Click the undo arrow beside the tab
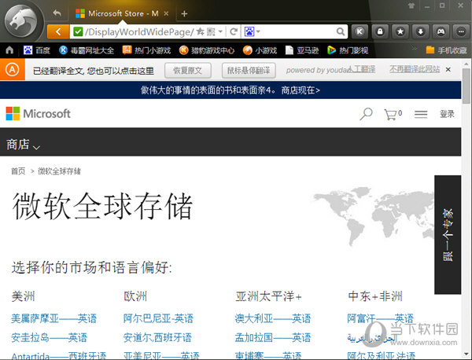 click(x=57, y=13)
